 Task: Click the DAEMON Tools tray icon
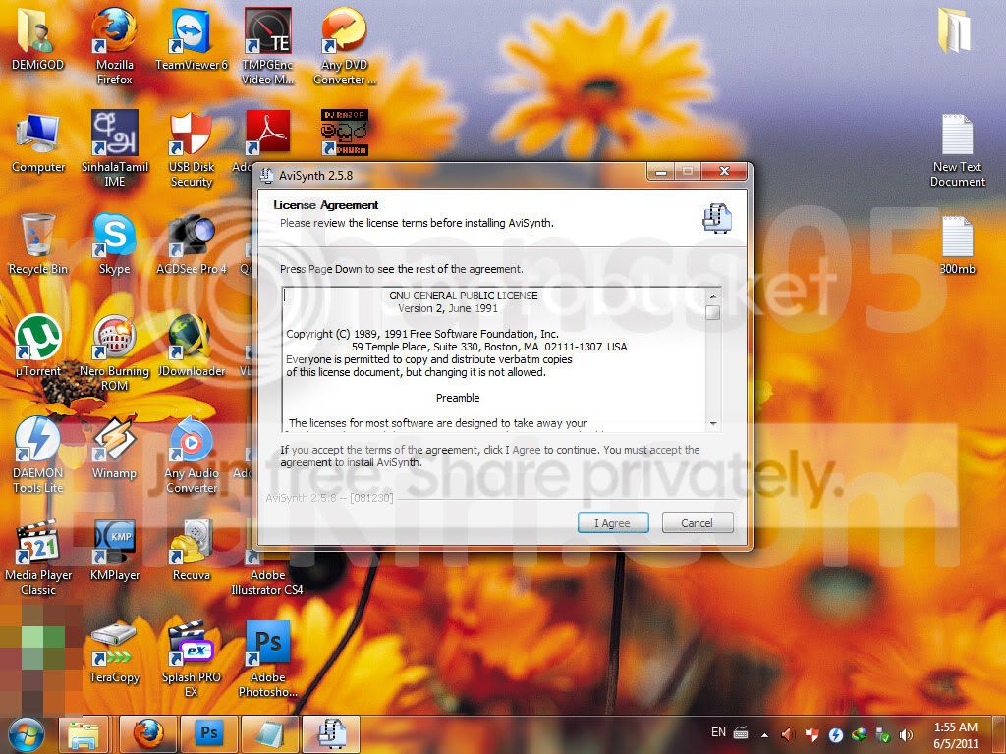pyautogui.click(x=835, y=734)
